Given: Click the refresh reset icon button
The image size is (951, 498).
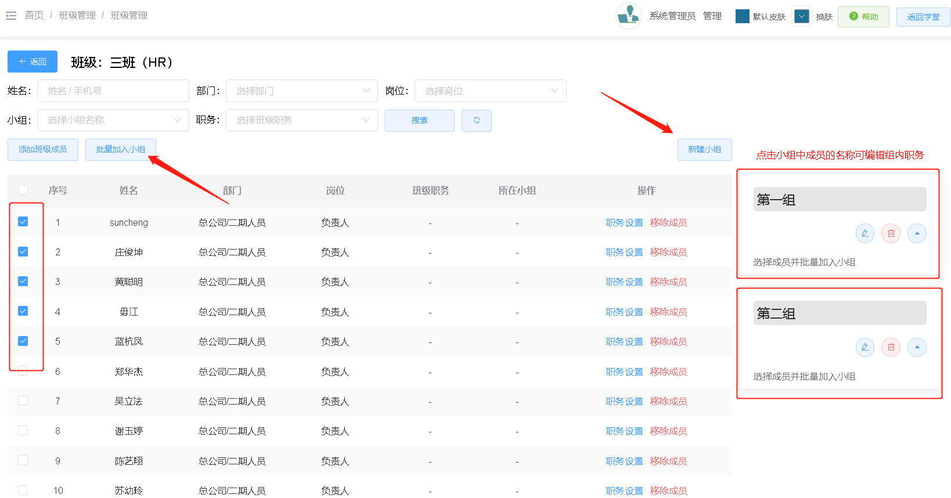Looking at the screenshot, I should click(x=476, y=121).
